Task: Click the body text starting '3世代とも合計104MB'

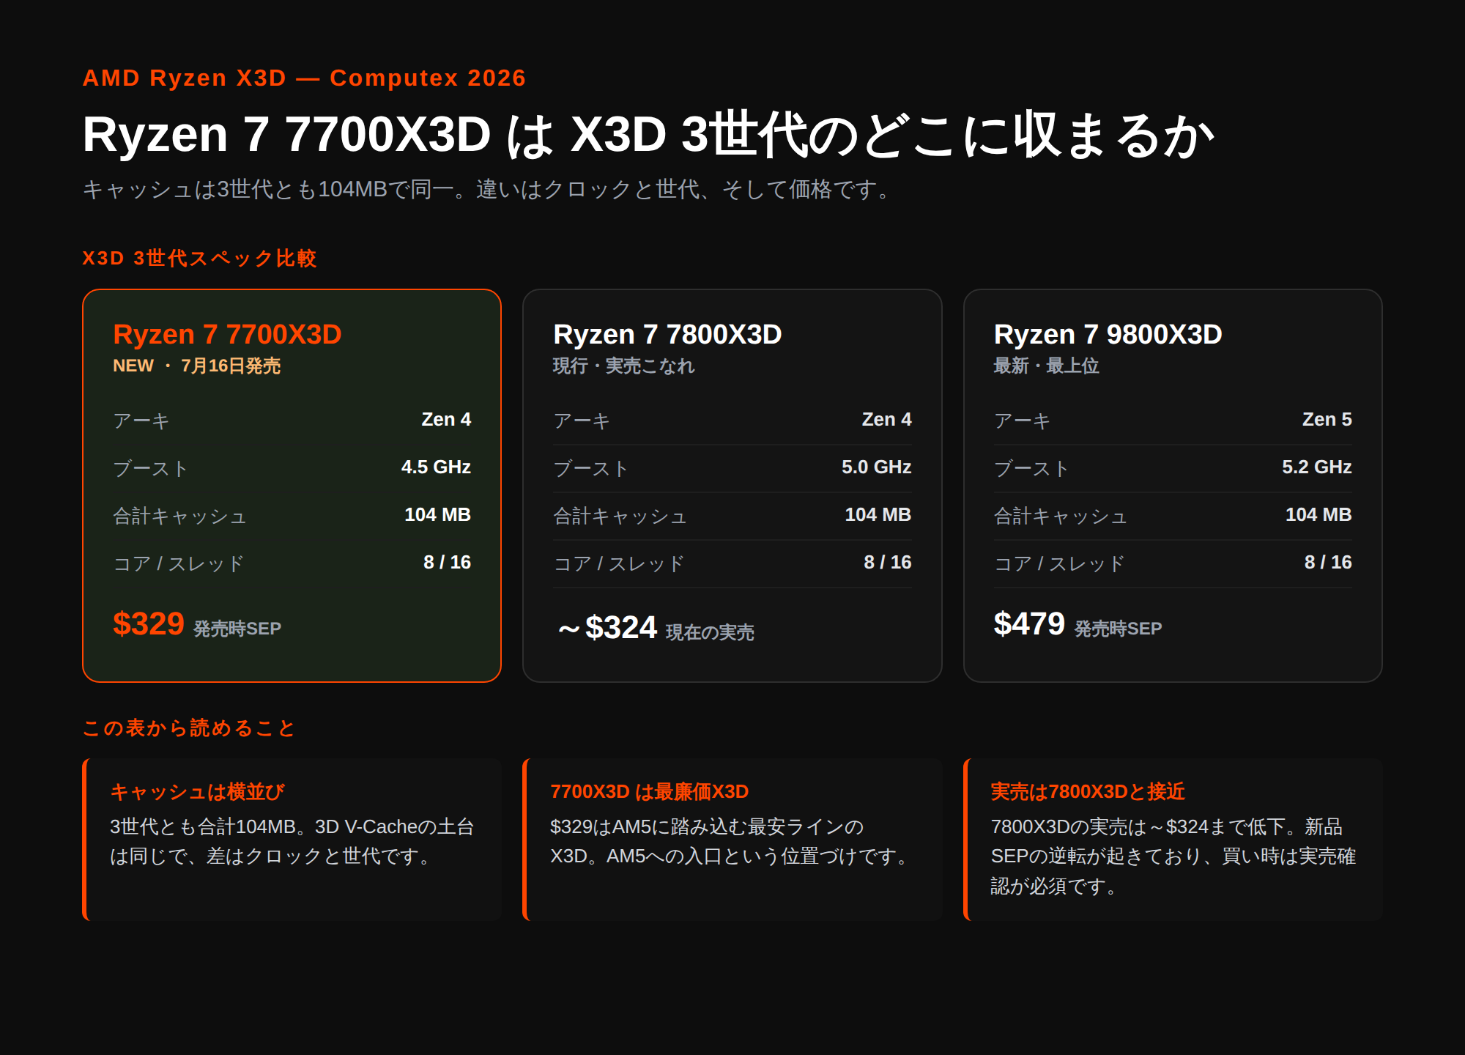Action: pyautogui.click(x=292, y=841)
